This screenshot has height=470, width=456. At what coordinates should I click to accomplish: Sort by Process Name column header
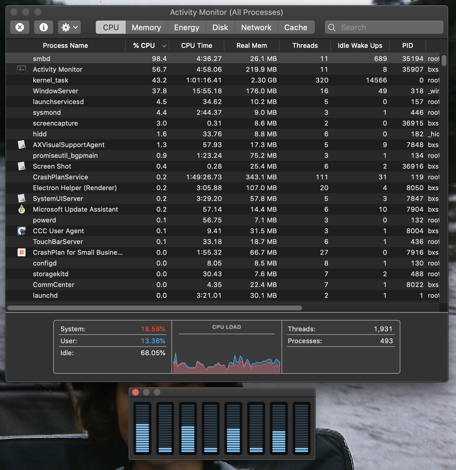65,45
